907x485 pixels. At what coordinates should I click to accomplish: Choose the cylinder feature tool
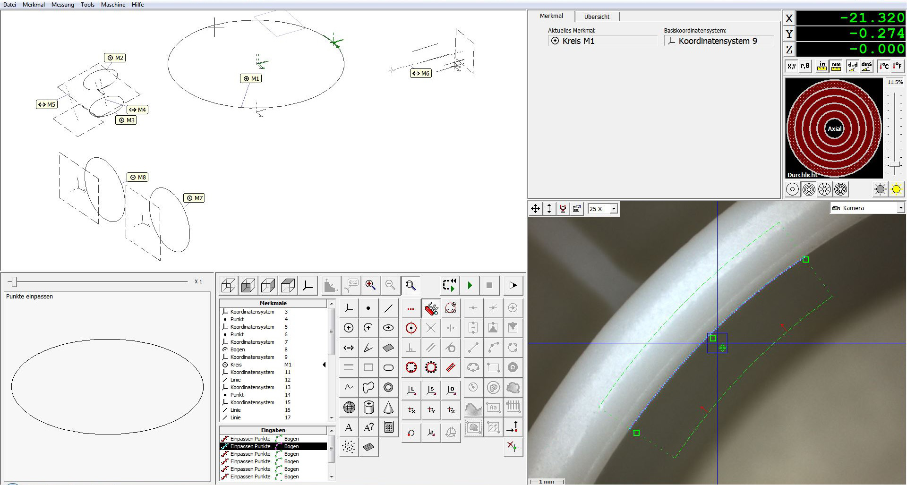coord(369,407)
